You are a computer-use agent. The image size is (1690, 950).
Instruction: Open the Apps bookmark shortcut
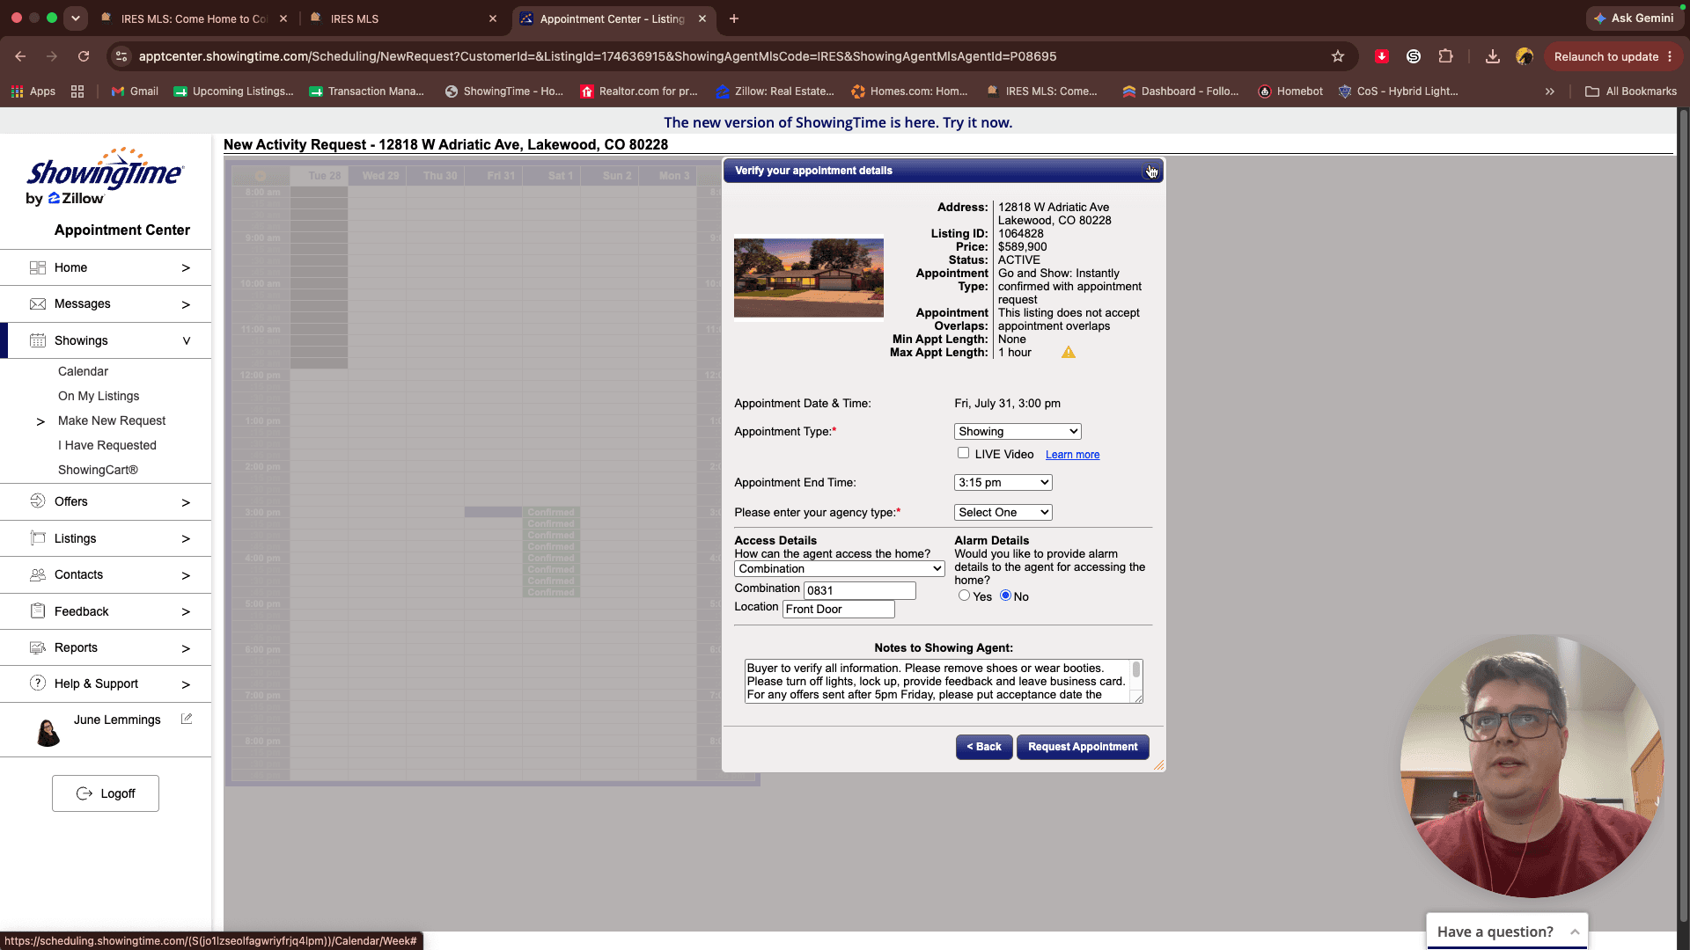point(33,91)
